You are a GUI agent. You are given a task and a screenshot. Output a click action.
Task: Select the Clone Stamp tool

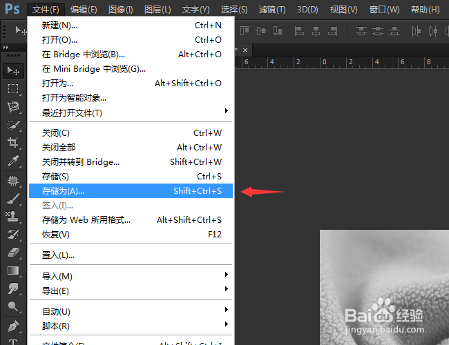pyautogui.click(x=13, y=217)
